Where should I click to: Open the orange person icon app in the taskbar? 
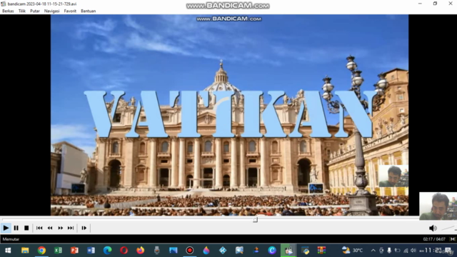click(x=256, y=251)
